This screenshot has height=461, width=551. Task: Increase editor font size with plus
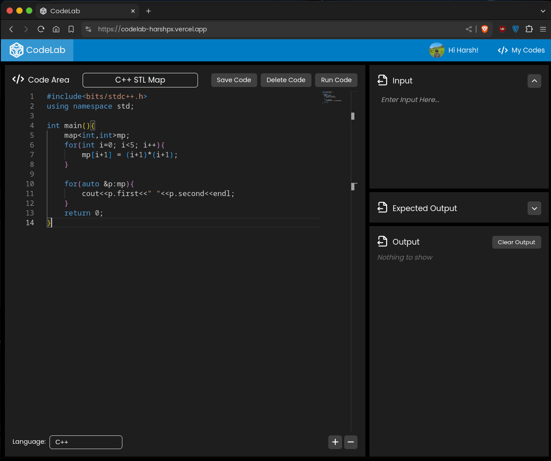click(x=335, y=442)
